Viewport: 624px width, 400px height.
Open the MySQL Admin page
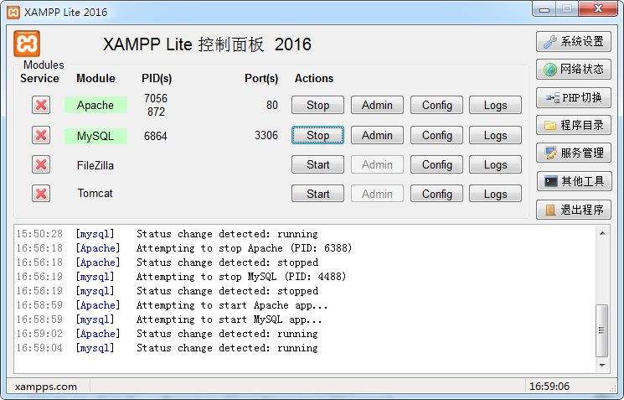click(377, 135)
